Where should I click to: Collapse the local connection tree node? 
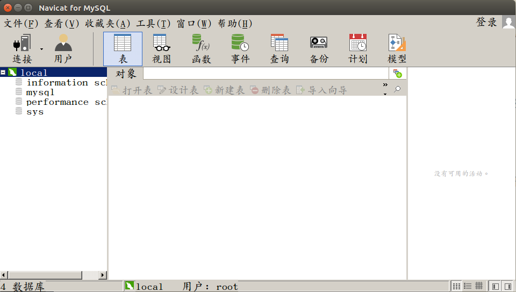[3, 73]
